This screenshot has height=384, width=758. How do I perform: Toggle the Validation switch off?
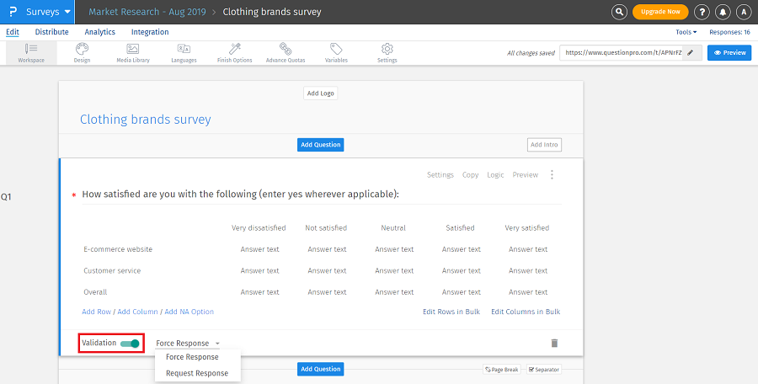click(130, 344)
